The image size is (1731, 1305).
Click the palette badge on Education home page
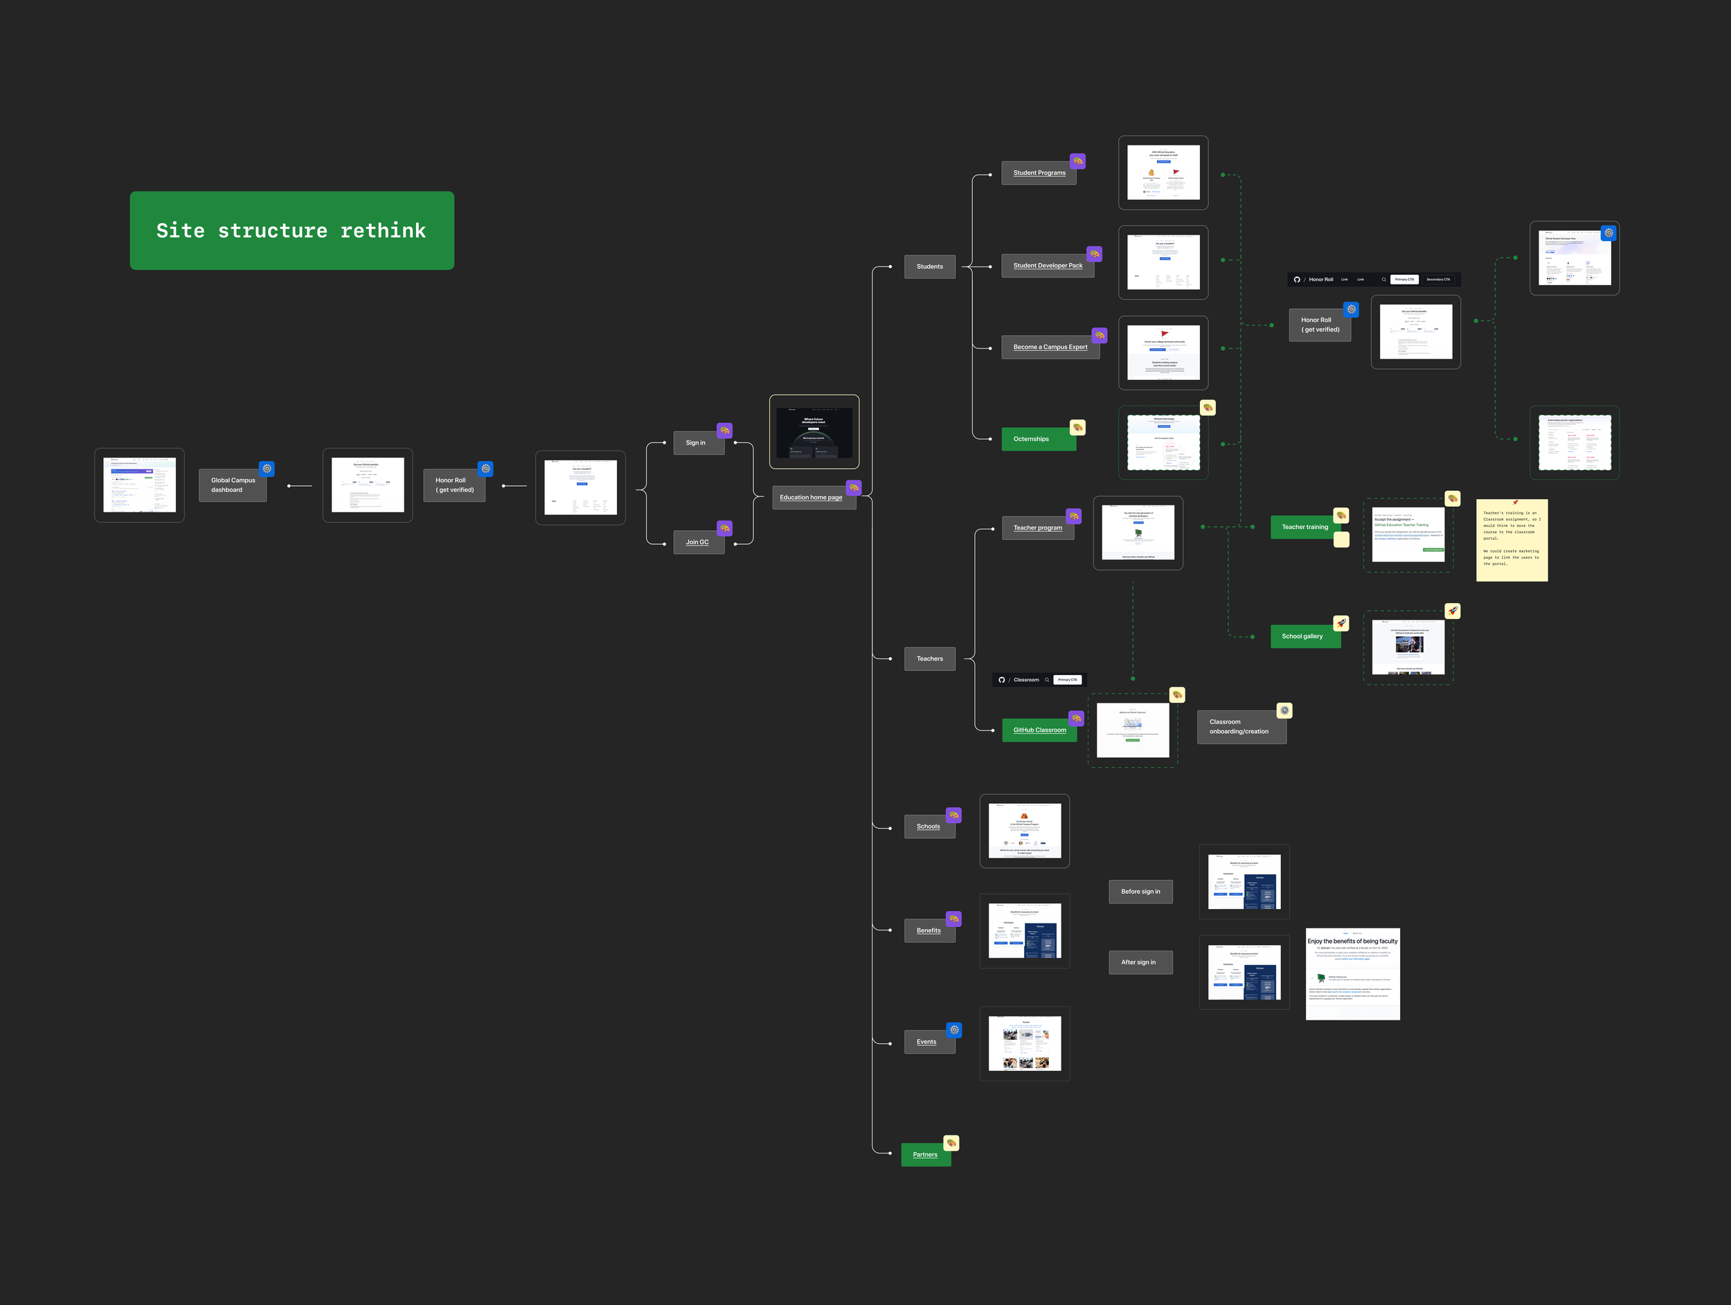(x=854, y=487)
